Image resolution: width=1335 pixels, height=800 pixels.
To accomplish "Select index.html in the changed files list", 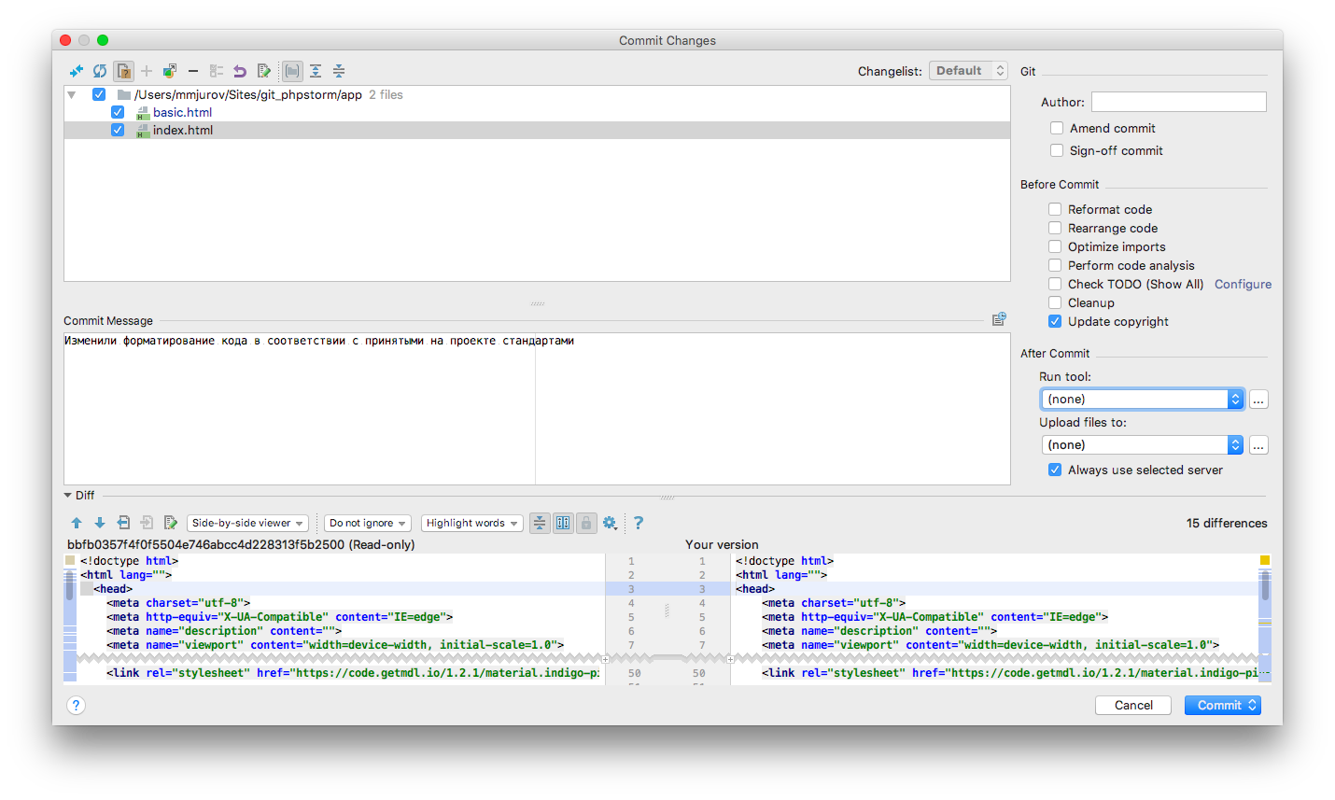I will point(183,130).
